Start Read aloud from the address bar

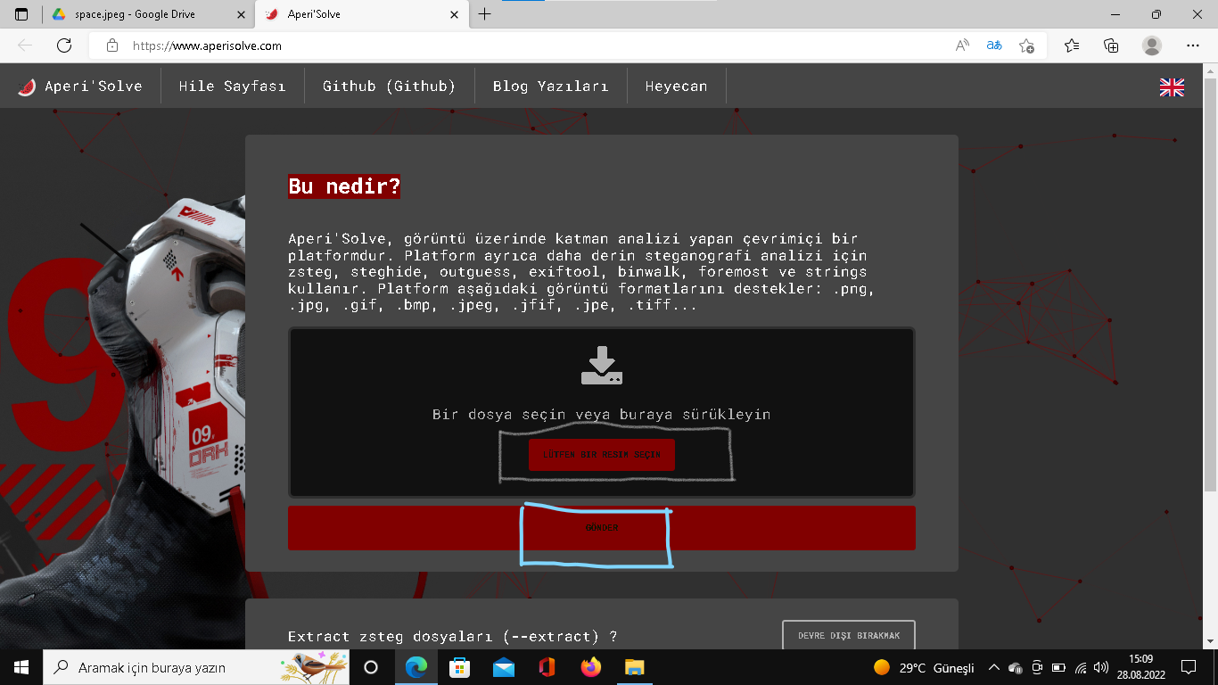[x=962, y=45]
